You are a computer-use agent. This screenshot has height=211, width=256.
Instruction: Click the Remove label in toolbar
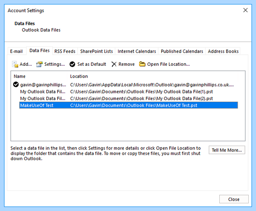click(127, 64)
